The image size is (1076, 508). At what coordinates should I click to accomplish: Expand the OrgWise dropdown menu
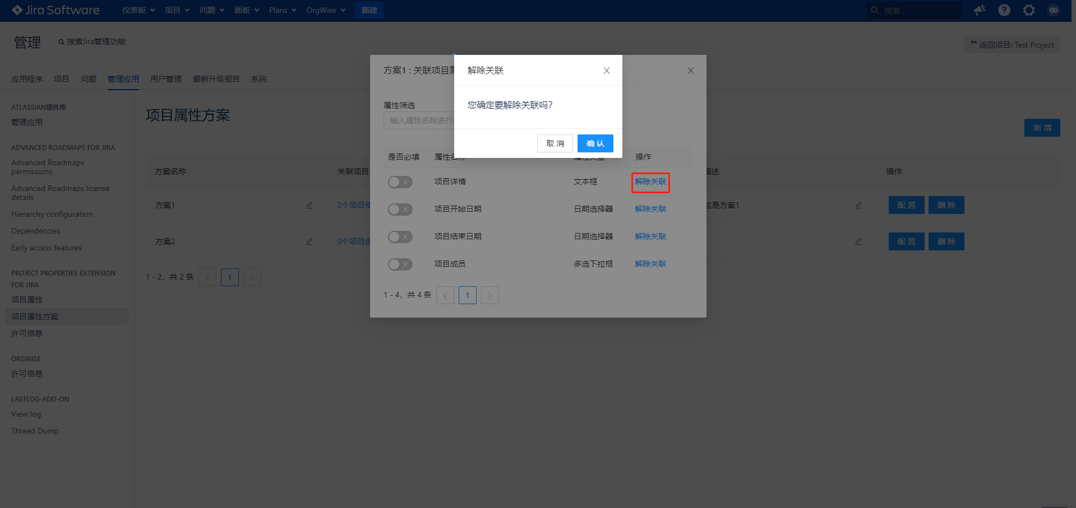click(x=326, y=10)
